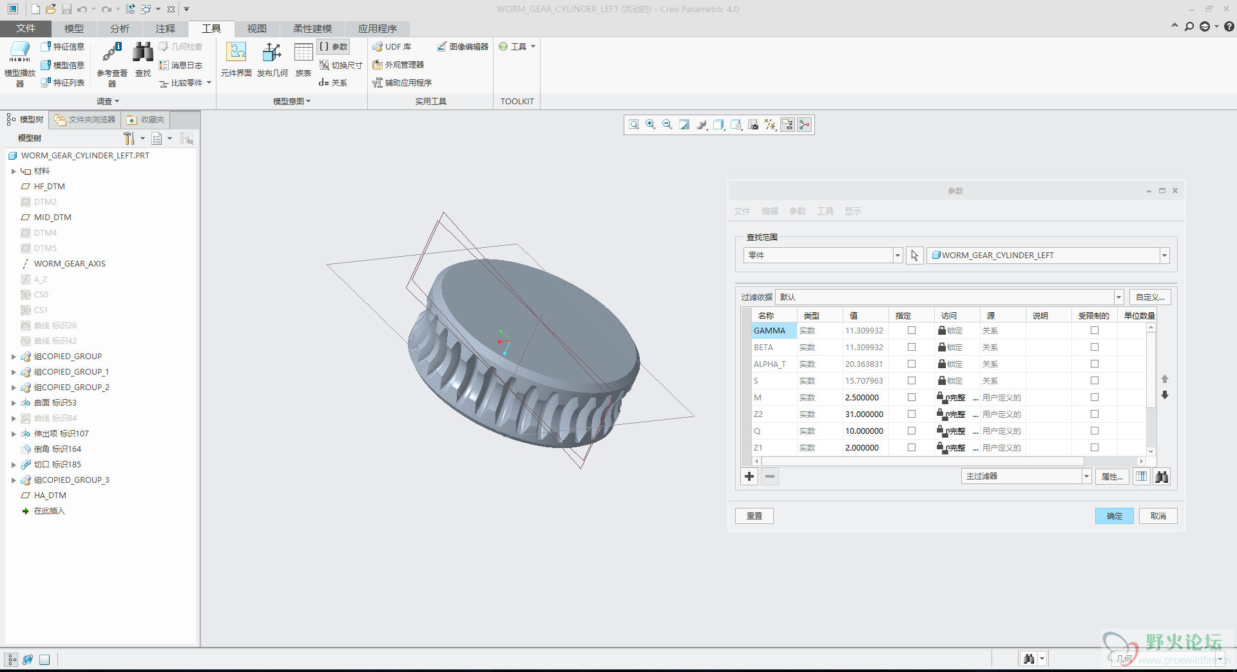Open the 文件 menu
The height and width of the screenshot is (672, 1237).
point(26,28)
